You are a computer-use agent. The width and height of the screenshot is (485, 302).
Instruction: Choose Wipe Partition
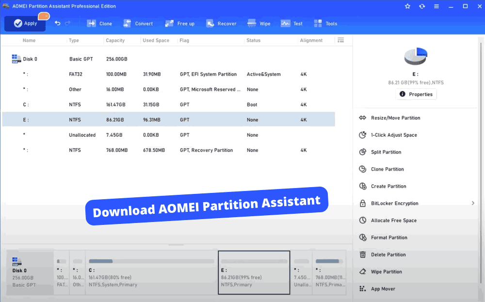click(387, 272)
